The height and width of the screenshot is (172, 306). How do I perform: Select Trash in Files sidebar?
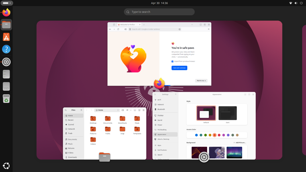point(74,133)
